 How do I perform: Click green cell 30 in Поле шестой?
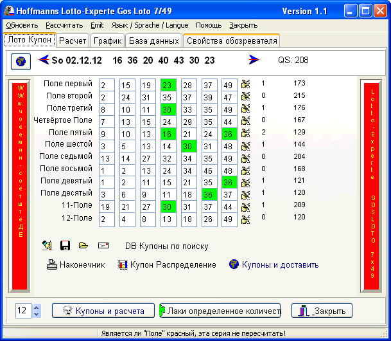(189, 146)
